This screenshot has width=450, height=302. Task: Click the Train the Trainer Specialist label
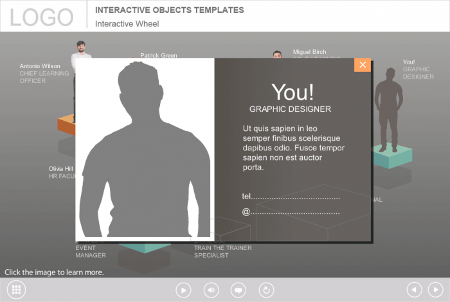click(x=222, y=251)
